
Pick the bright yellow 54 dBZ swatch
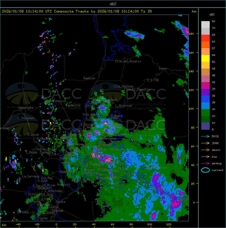[x=205, y=58]
